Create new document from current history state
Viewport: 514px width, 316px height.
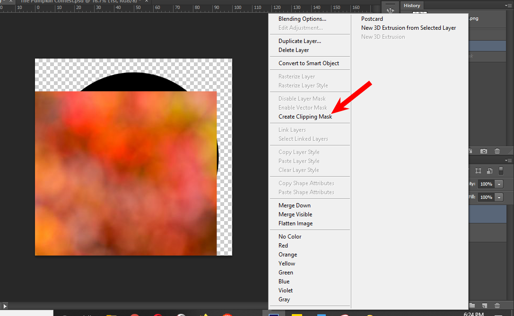(x=470, y=151)
